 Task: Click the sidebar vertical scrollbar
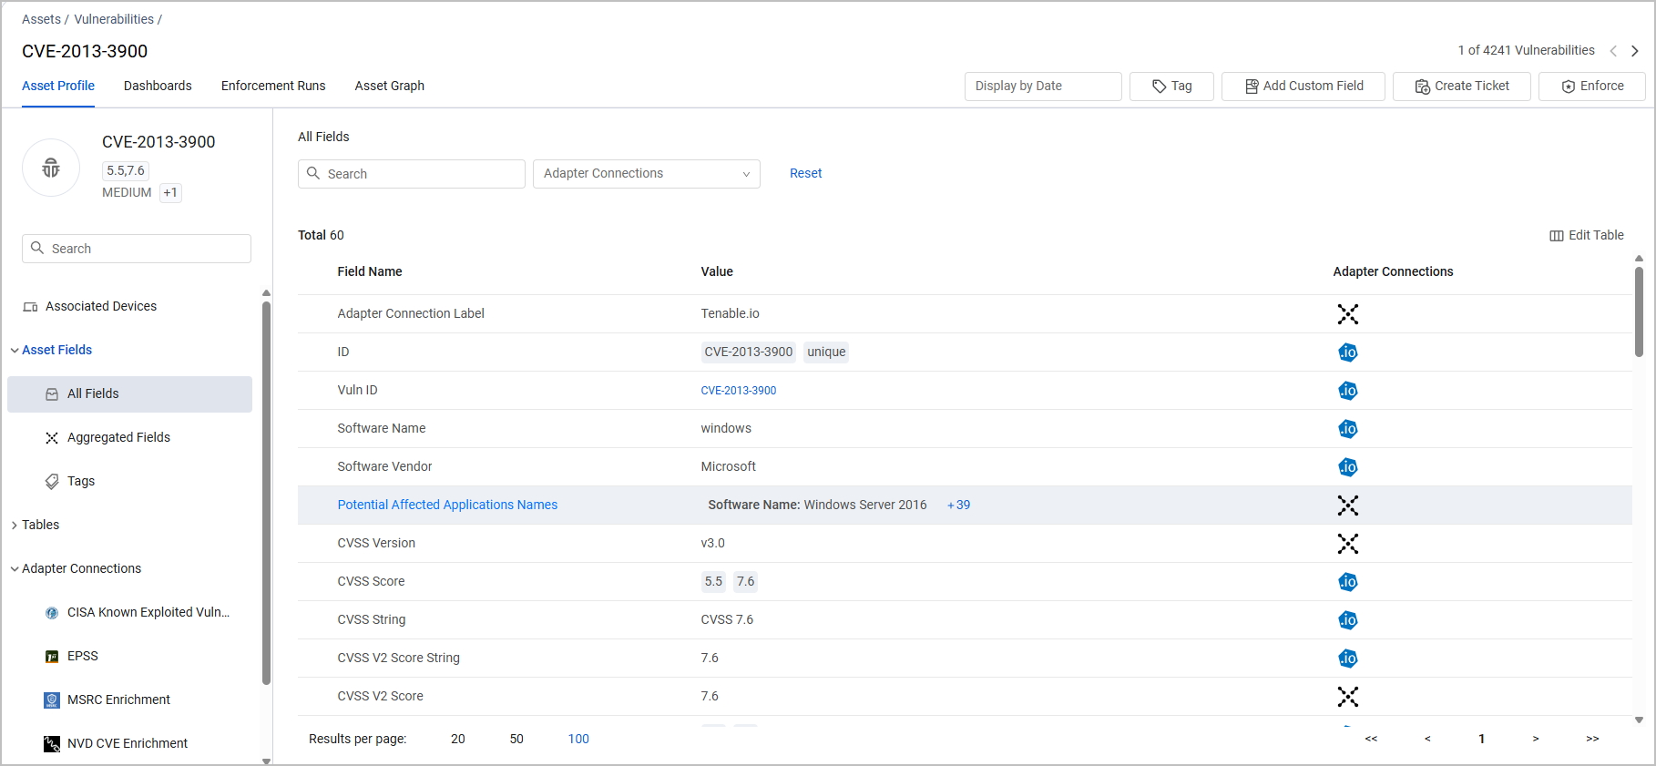click(266, 492)
